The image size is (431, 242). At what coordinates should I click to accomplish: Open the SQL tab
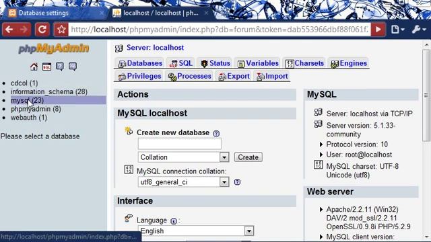tap(181, 63)
